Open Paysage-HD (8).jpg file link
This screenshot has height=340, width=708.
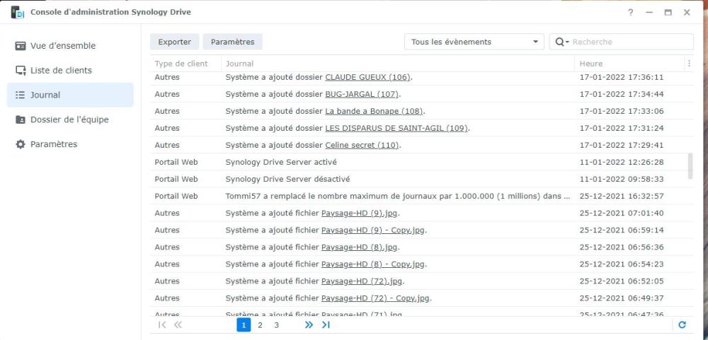(360, 247)
